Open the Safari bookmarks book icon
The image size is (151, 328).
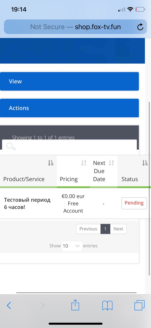click(107, 305)
